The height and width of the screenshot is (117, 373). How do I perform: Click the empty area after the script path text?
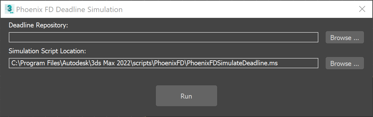tap(297, 63)
